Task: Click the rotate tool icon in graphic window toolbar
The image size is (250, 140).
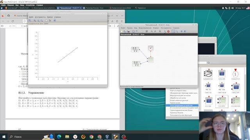Action: point(30,21)
